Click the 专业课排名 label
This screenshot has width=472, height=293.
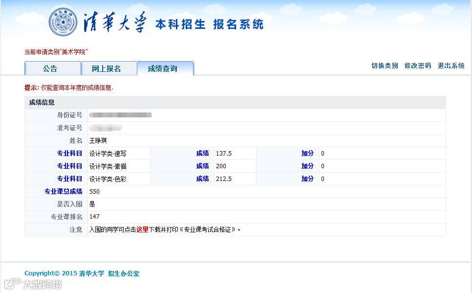click(66, 217)
